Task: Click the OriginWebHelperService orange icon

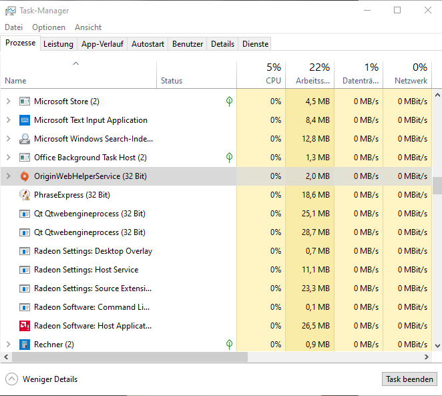Action: click(x=25, y=176)
